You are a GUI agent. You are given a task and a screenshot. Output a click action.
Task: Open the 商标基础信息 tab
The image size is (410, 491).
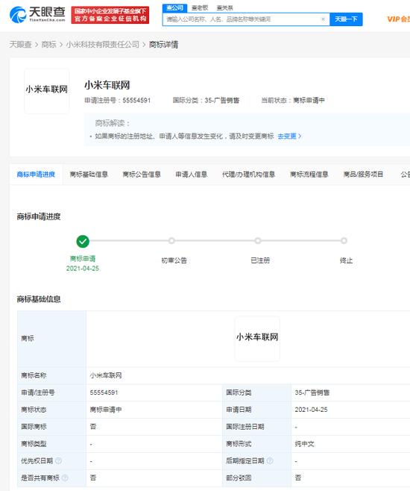click(89, 175)
